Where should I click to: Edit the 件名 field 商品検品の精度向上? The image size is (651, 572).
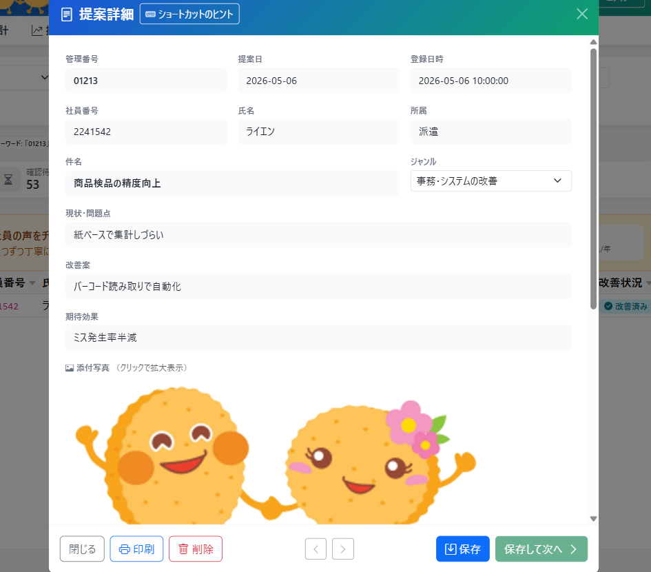(232, 183)
